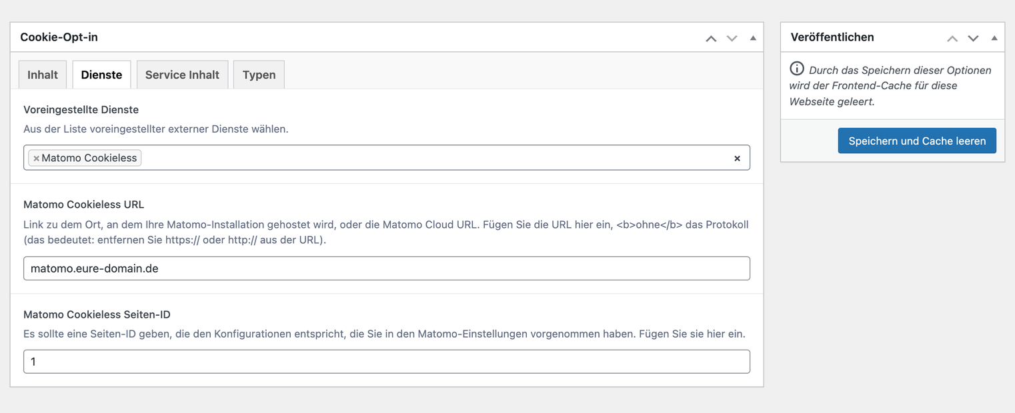This screenshot has height=413, width=1015.
Task: Collapse the Cookie-Opt-in panel
Action: (x=753, y=38)
